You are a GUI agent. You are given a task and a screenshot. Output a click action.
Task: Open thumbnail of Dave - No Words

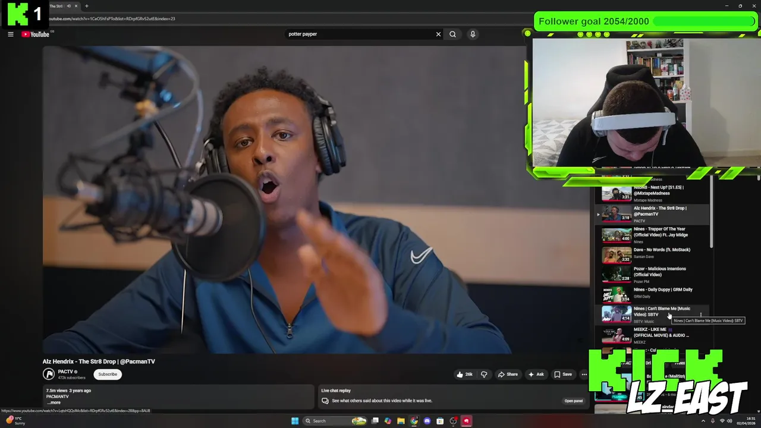click(617, 255)
